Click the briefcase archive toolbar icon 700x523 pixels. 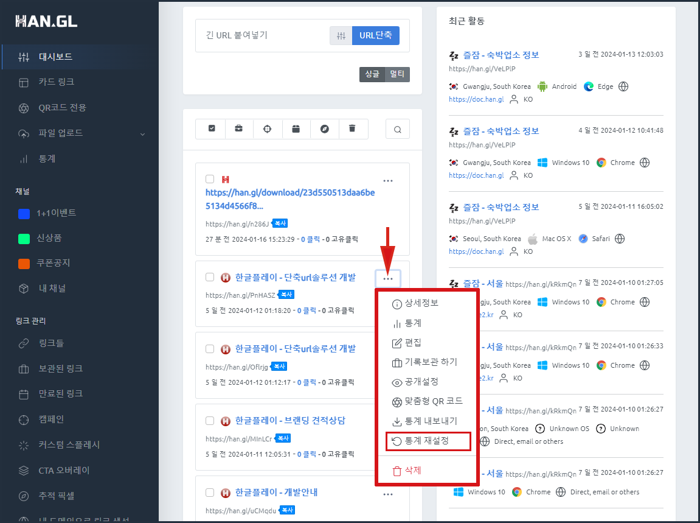pyautogui.click(x=239, y=128)
